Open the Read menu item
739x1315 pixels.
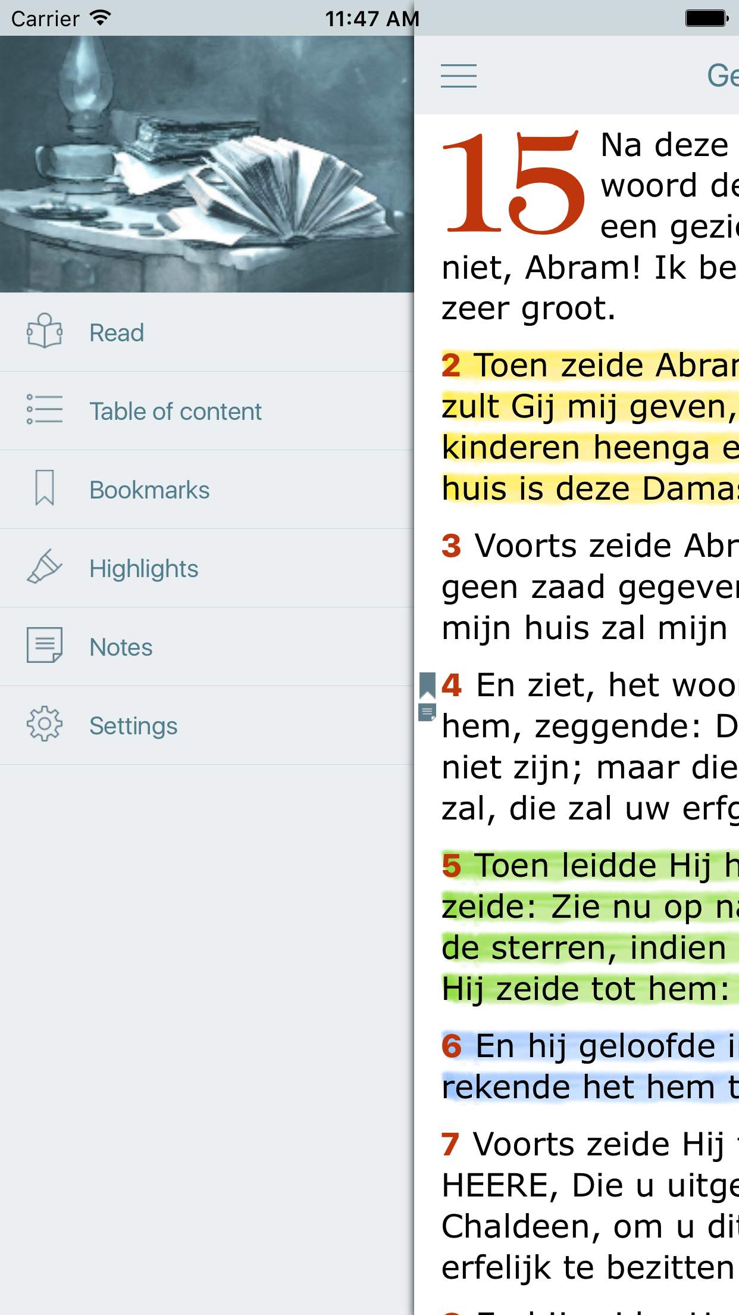[117, 333]
